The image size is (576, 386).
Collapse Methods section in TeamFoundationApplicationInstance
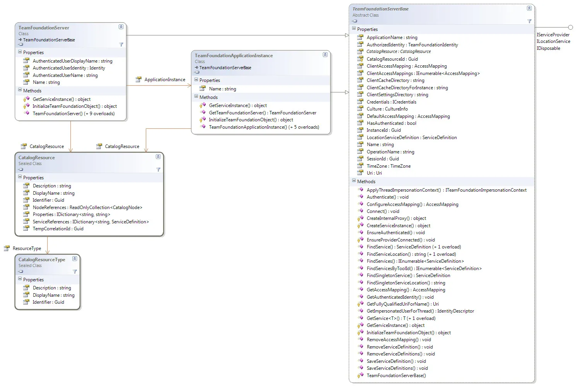196,97
